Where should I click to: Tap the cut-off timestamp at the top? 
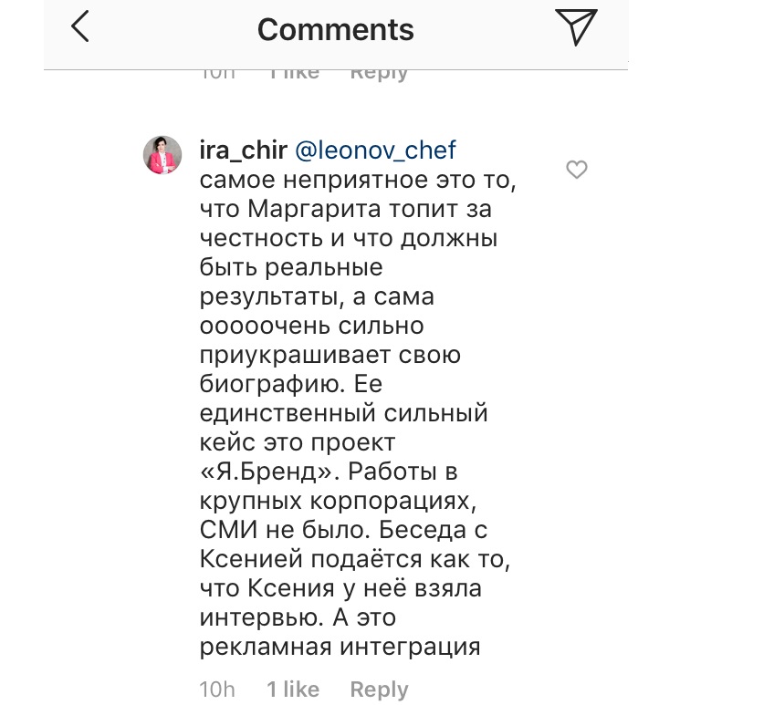click(x=216, y=73)
